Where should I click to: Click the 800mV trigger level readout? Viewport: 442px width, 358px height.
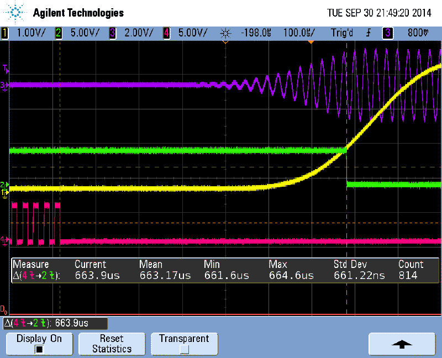[417, 33]
